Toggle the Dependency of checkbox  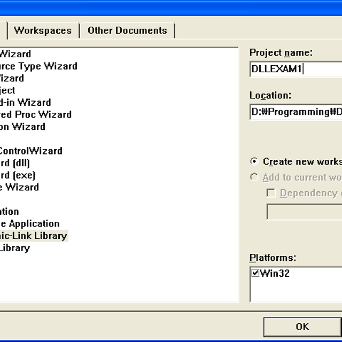pos(271,193)
